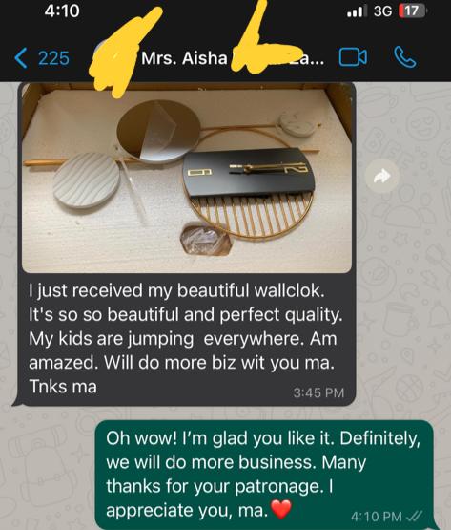Viewport: 451px width, 530px height.
Task: Check the double-tick delivery receipt
Action: pyautogui.click(x=415, y=516)
